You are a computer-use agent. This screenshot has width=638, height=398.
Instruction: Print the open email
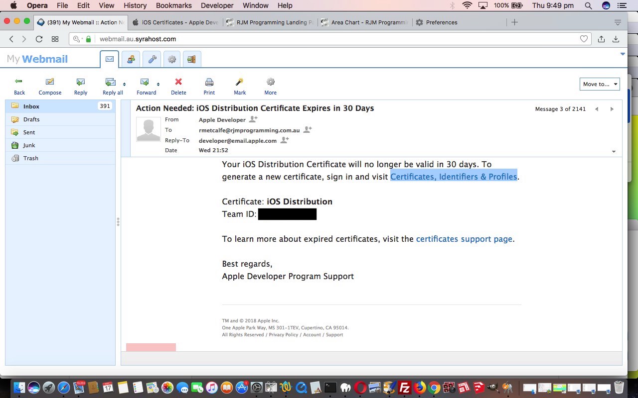(209, 86)
